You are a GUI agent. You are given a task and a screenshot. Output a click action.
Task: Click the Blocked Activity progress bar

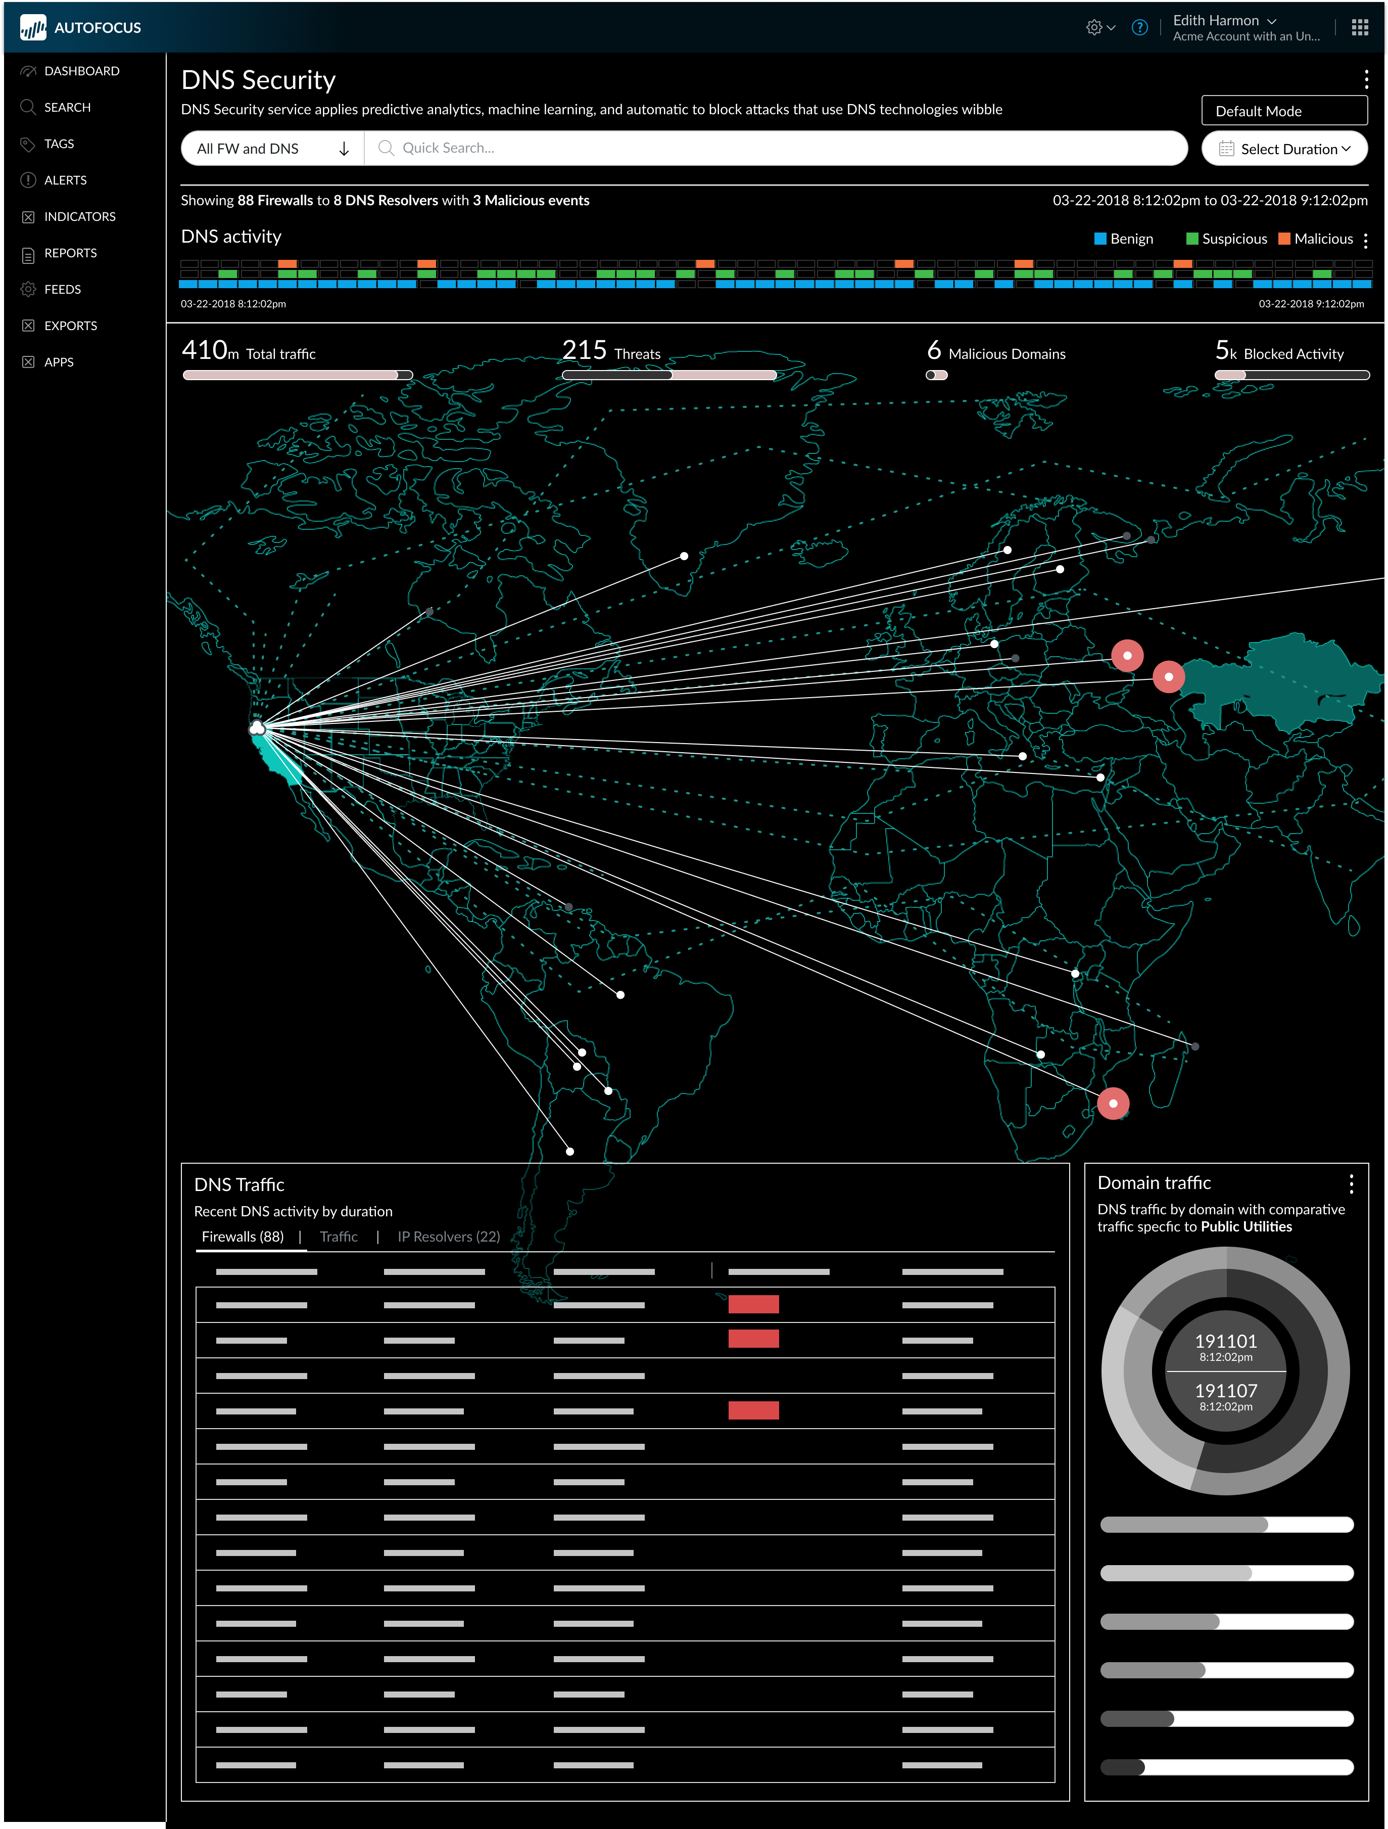[x=1291, y=376]
